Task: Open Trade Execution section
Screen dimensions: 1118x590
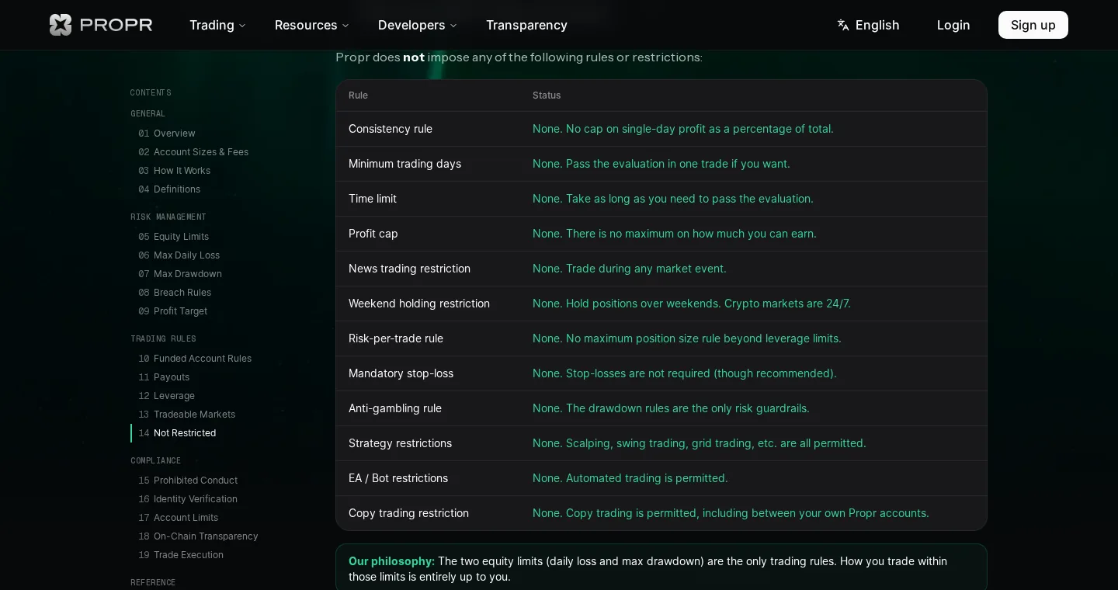Action: coord(181,555)
